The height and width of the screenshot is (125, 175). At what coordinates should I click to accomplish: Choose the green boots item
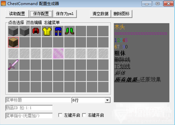[69, 31]
